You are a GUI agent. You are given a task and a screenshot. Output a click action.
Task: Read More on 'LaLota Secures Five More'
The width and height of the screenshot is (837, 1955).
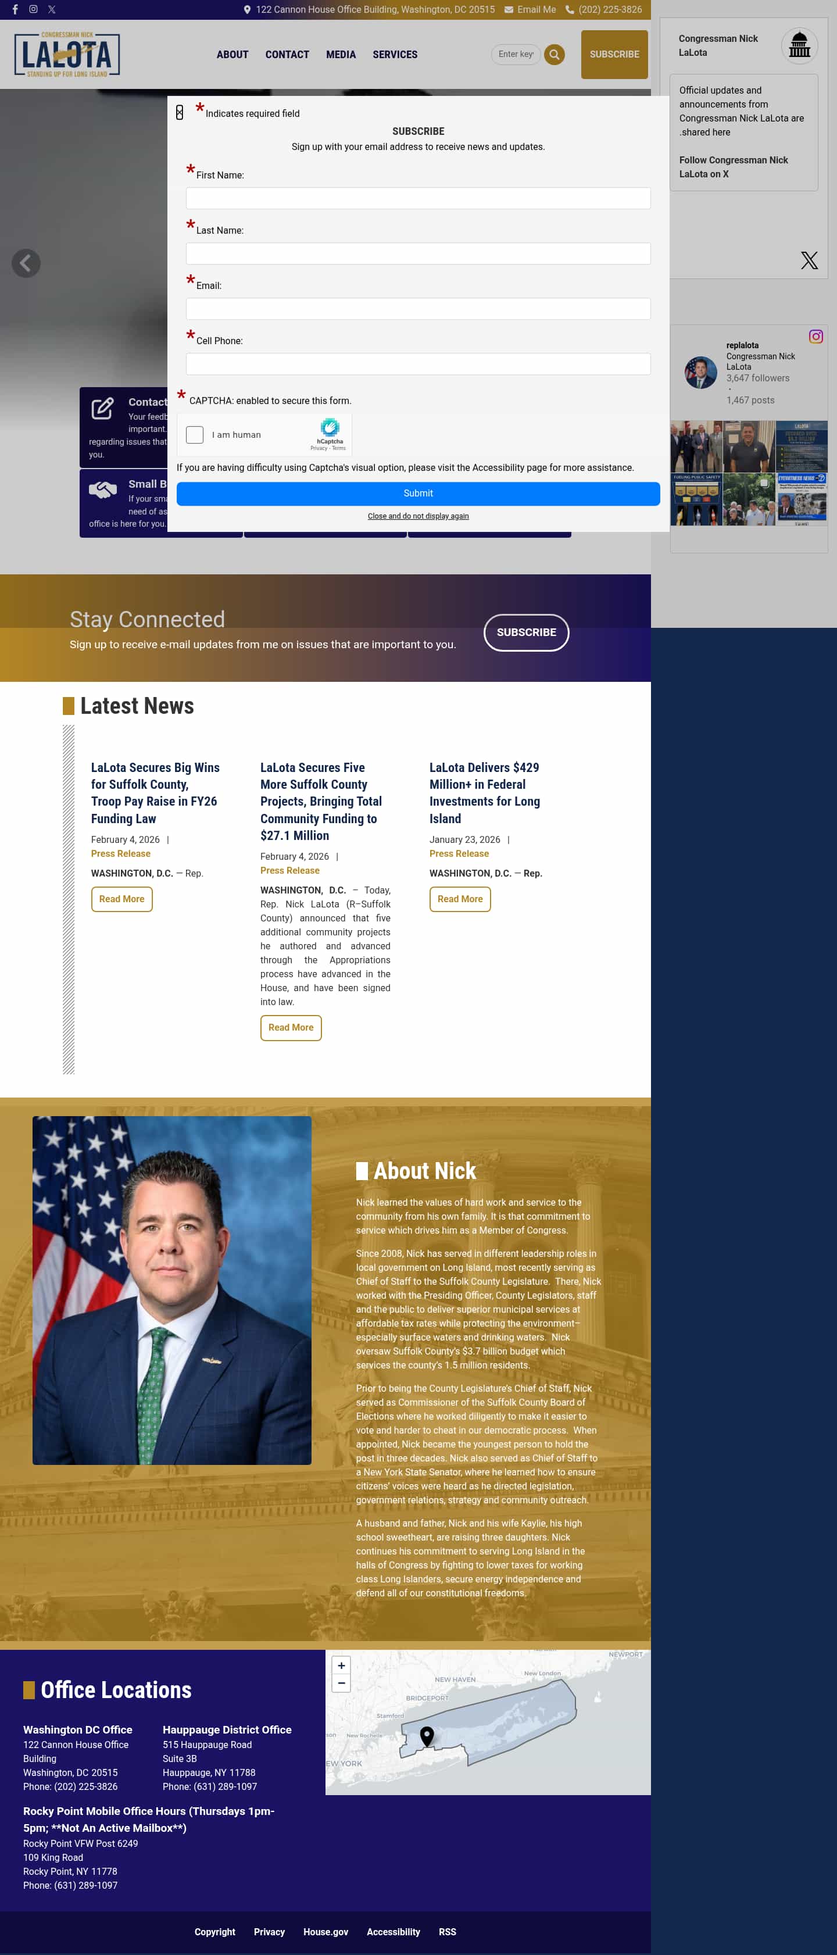291,1028
